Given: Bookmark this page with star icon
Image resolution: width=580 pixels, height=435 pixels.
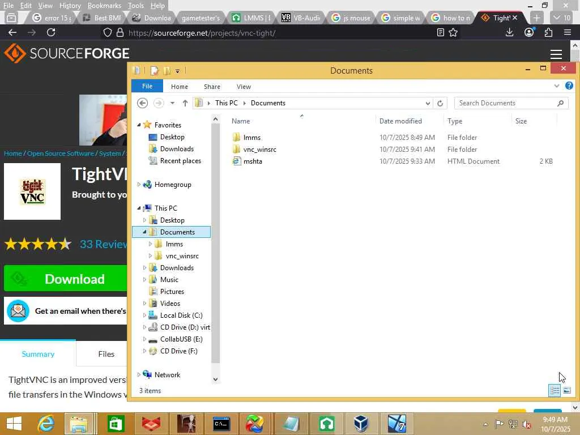Looking at the screenshot, I should 453,32.
